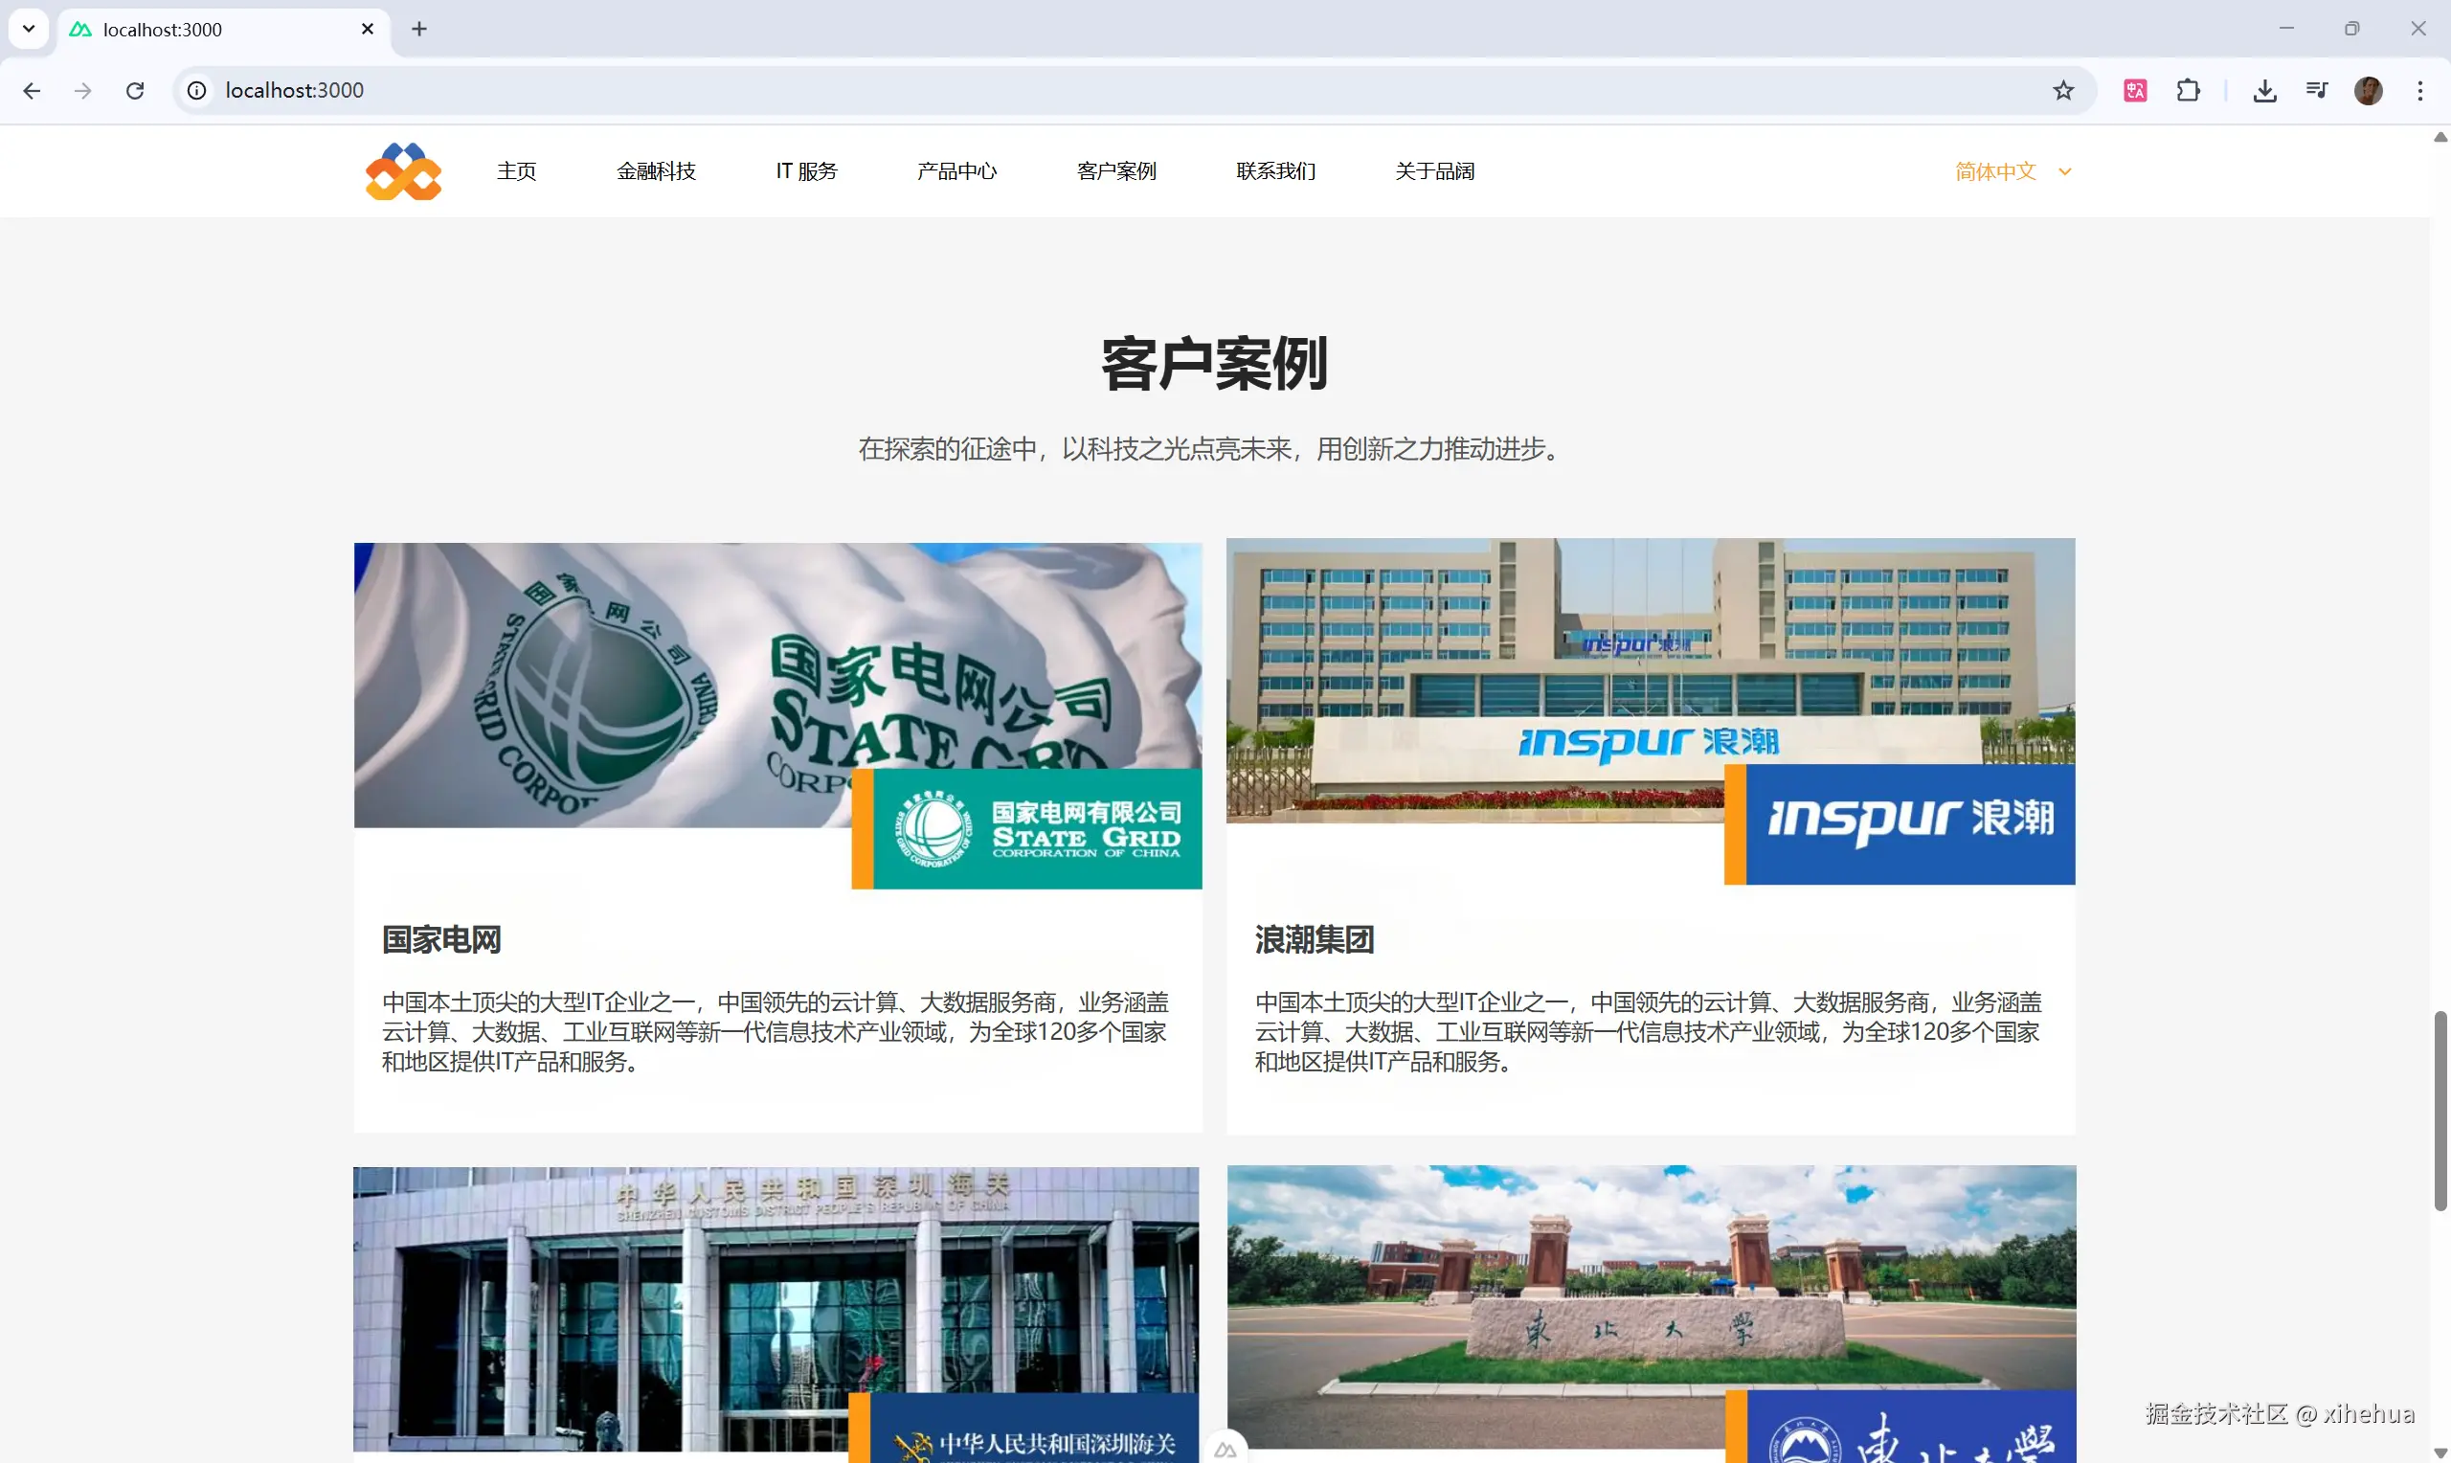Image resolution: width=2451 pixels, height=1463 pixels.
Task: Click the 联系我们 navigation link
Action: [1275, 171]
